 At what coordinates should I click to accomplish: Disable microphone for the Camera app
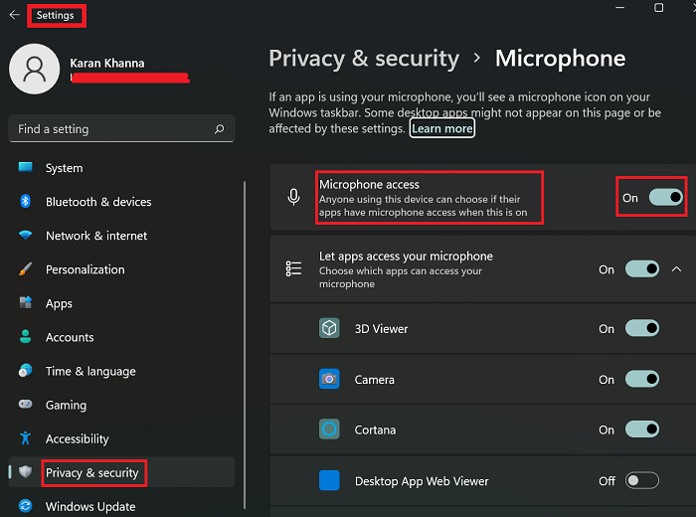[642, 379]
